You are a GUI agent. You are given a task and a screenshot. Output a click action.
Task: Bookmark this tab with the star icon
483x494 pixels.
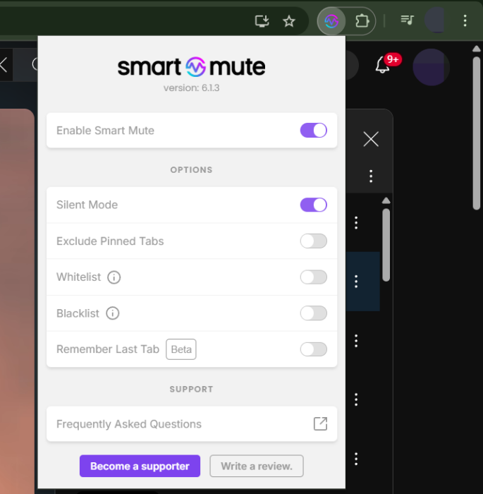click(288, 21)
